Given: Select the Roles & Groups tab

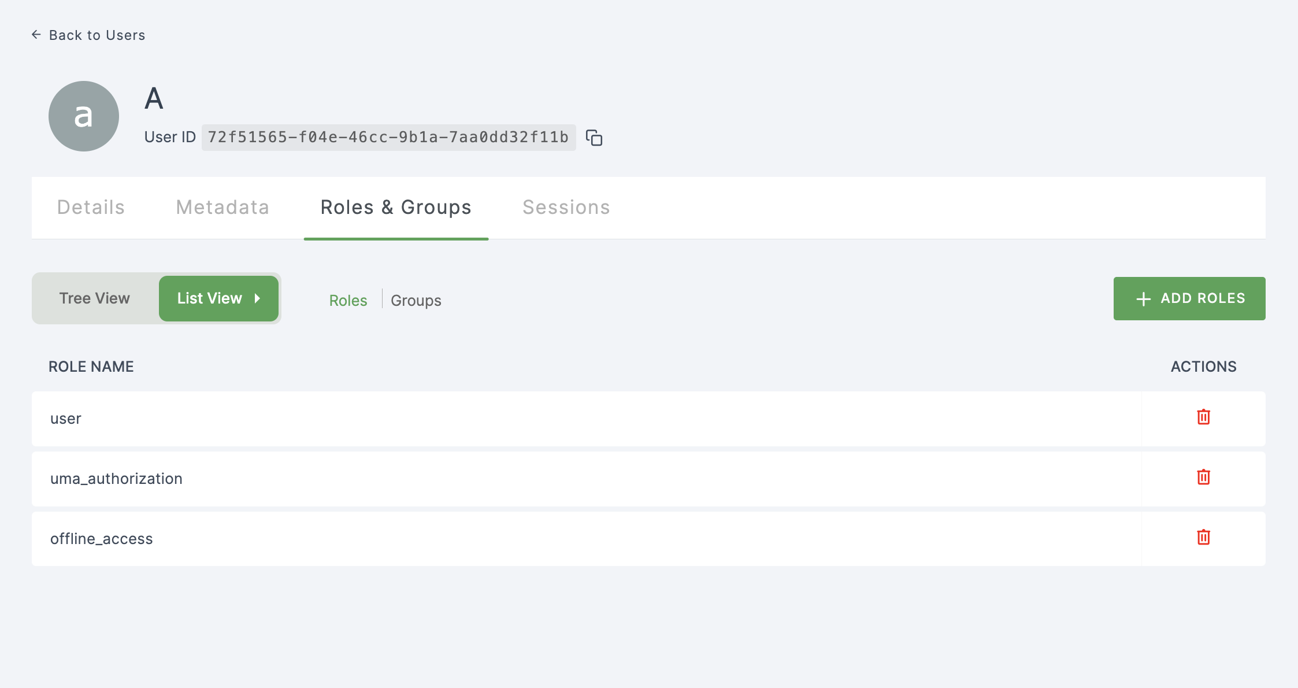Looking at the screenshot, I should 396,208.
